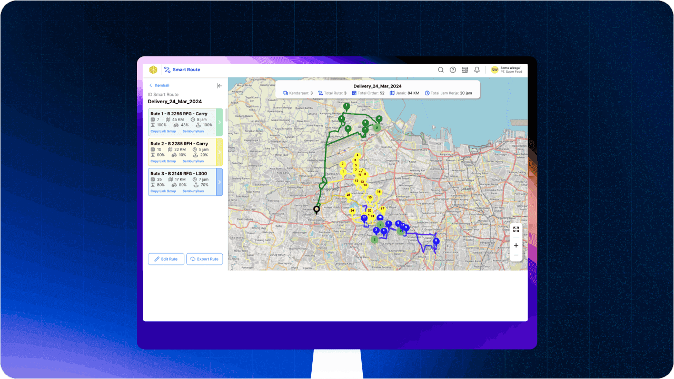674x379 pixels.
Task: Open notifications bell icon
Action: point(477,69)
